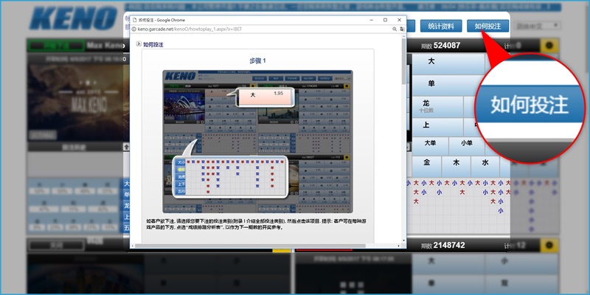Click the 统计资料 button
This screenshot has height=295, width=590.
pyautogui.click(x=441, y=26)
